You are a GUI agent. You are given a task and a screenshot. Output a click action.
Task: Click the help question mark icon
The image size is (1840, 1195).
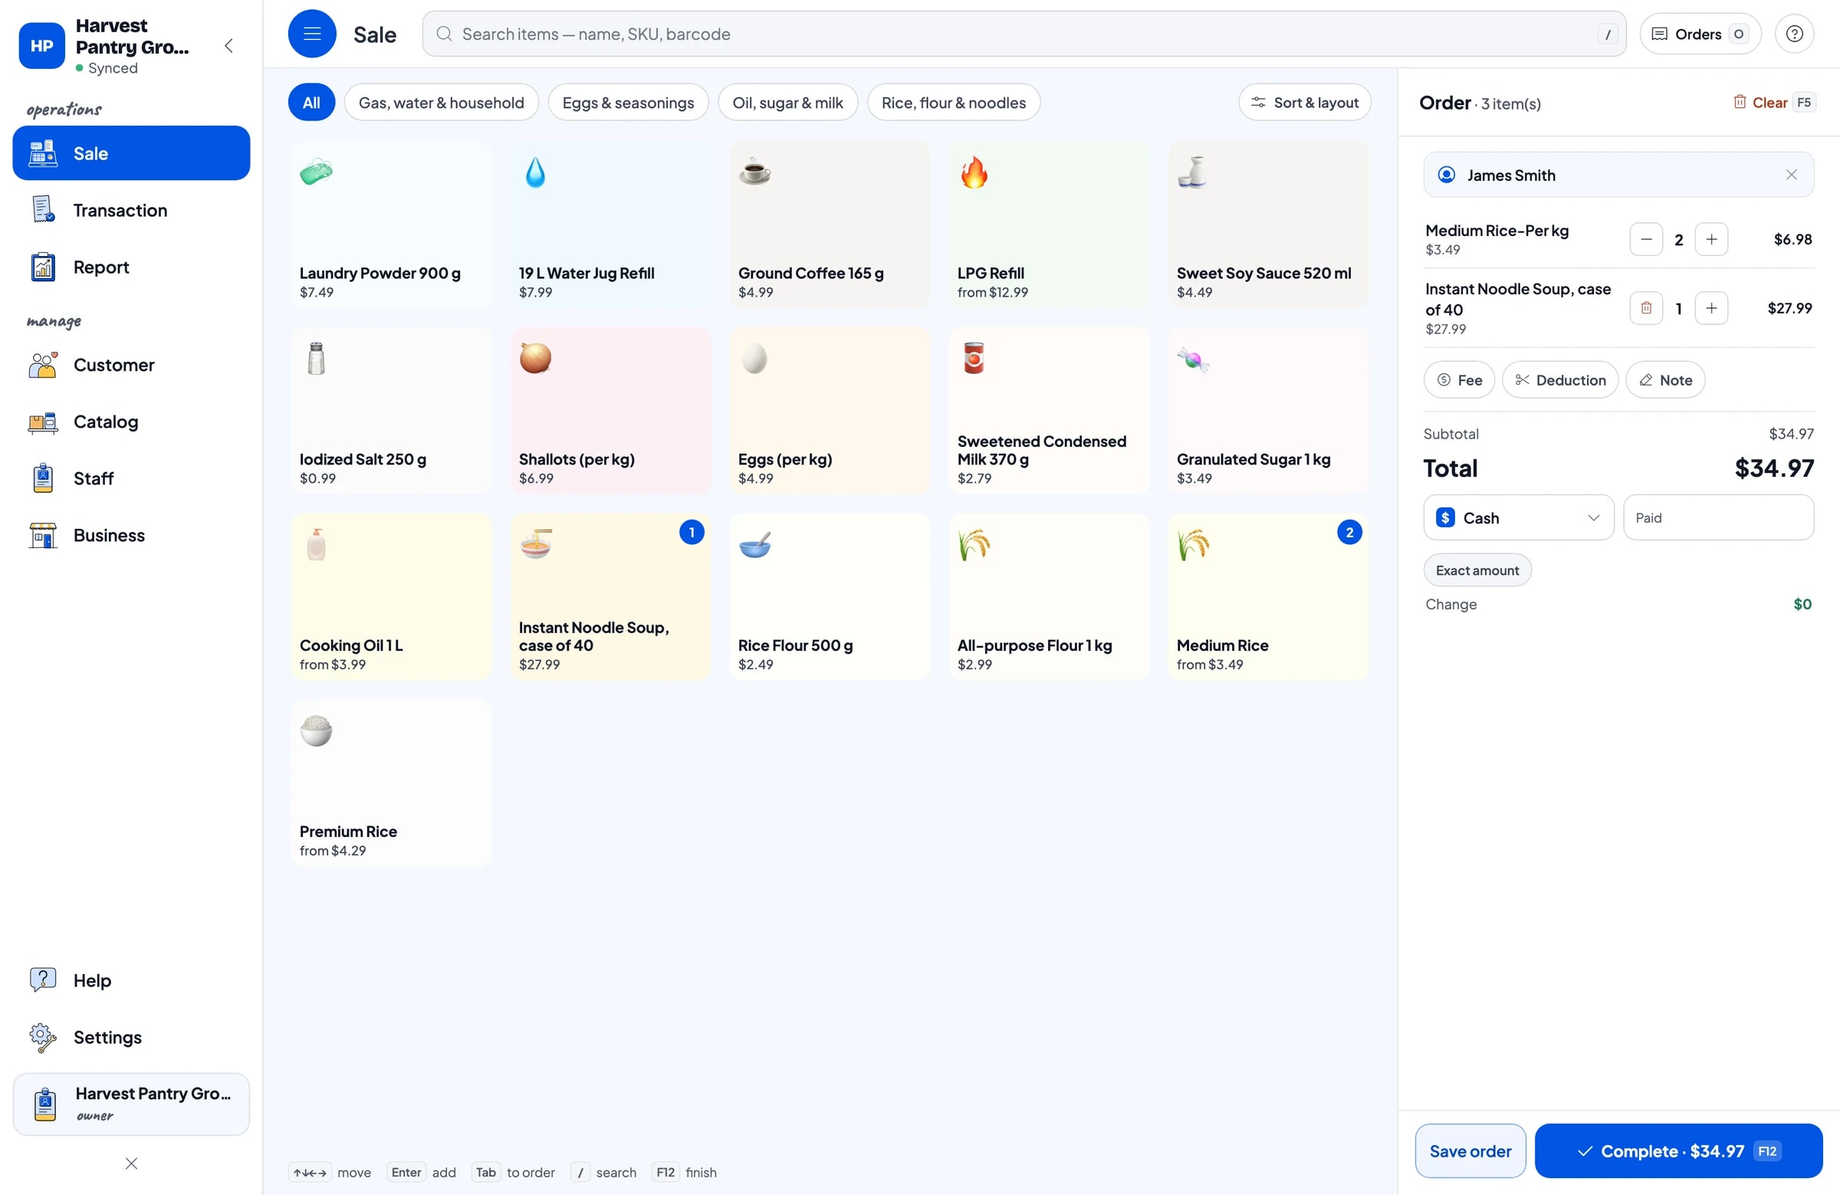(x=1793, y=34)
